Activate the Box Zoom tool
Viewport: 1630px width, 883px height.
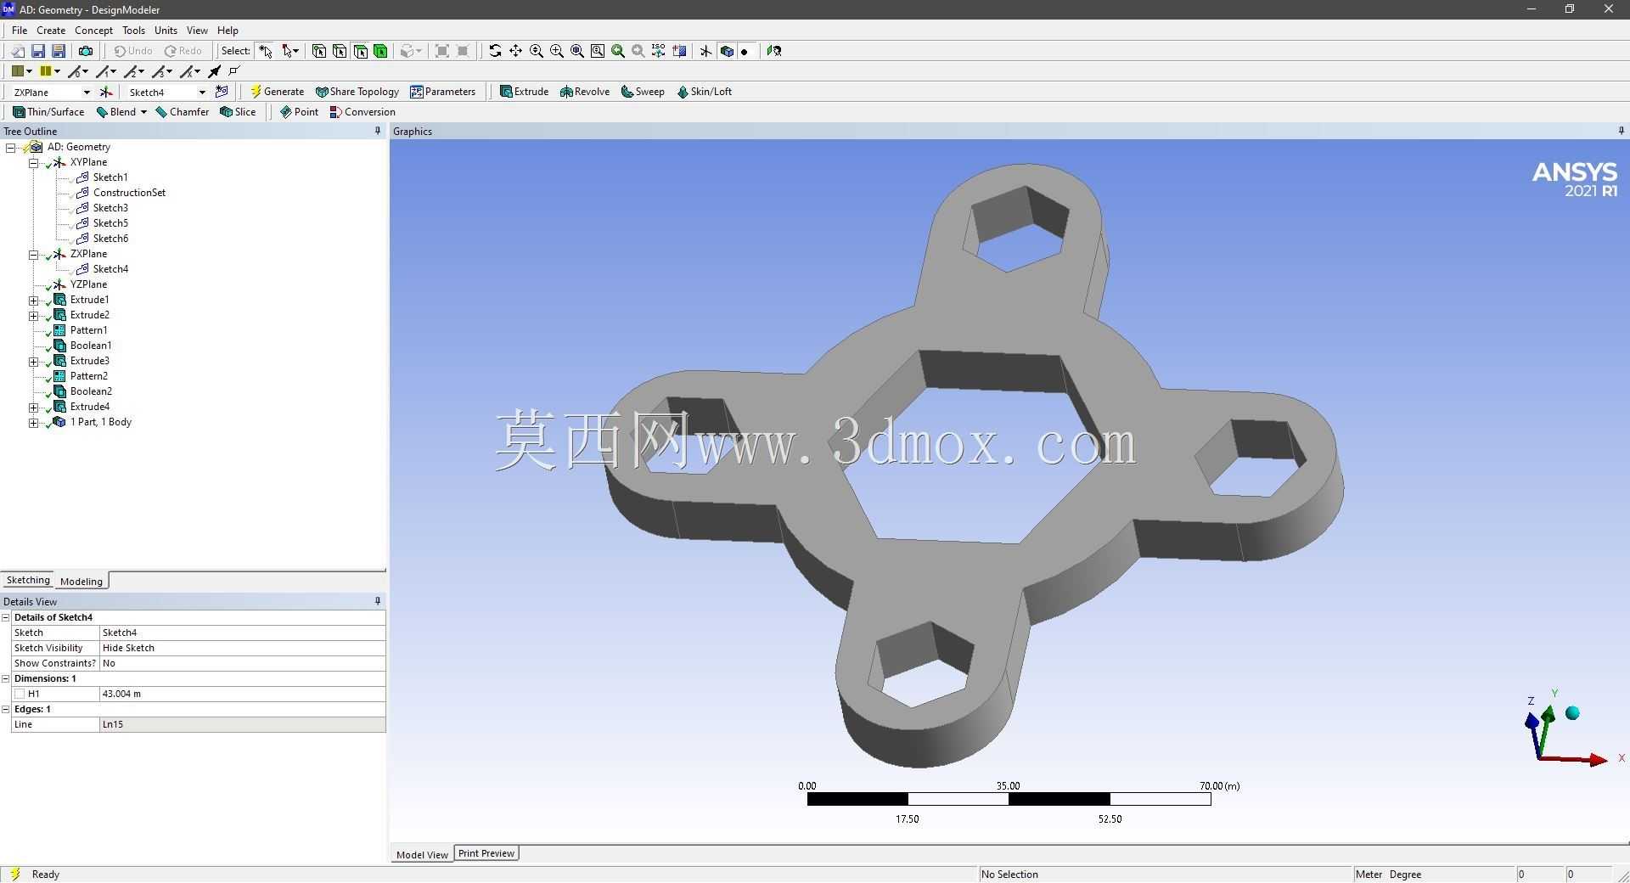coord(556,51)
